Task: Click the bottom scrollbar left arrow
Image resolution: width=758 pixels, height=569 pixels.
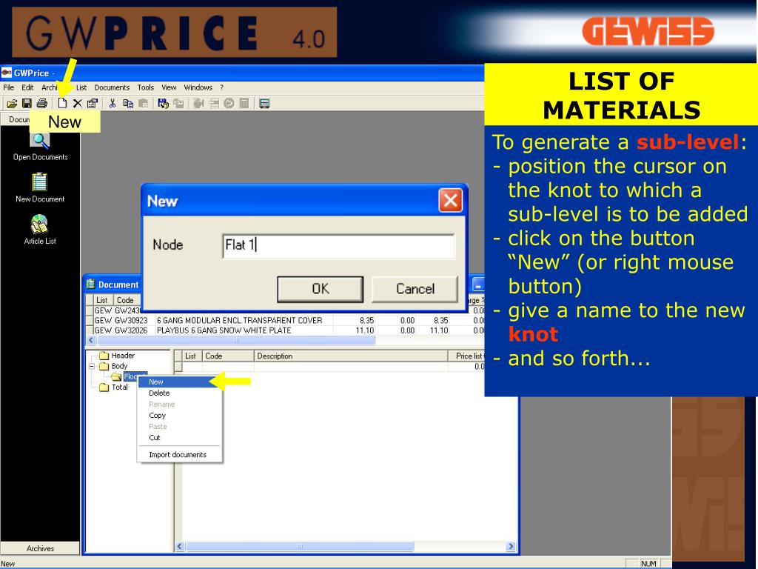Action: pos(179,546)
